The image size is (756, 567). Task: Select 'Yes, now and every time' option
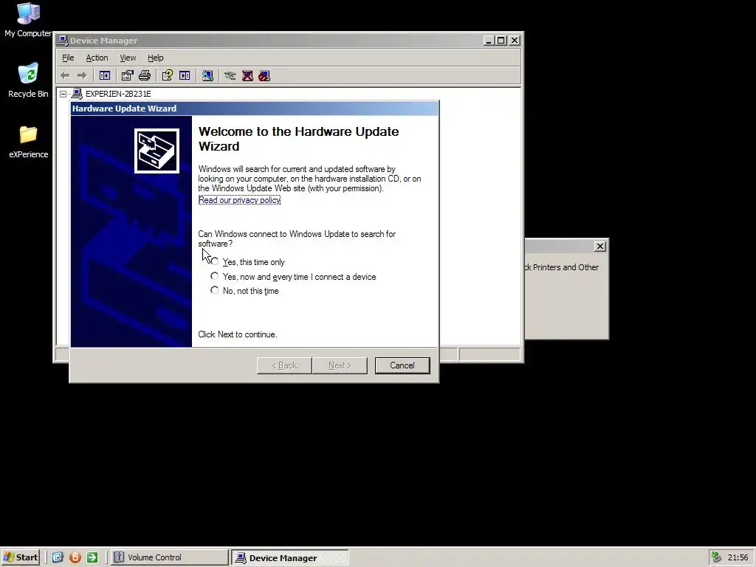[215, 276]
